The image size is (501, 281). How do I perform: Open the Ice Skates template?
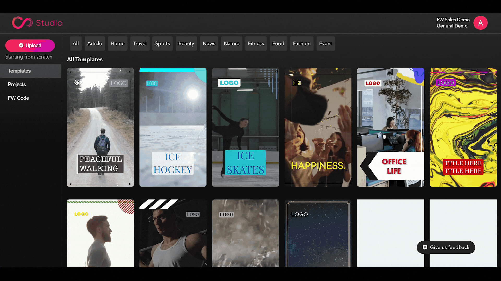245,127
